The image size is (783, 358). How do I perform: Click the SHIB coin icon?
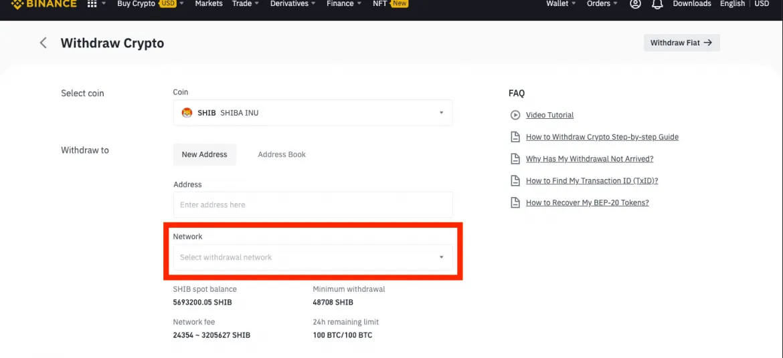(187, 113)
